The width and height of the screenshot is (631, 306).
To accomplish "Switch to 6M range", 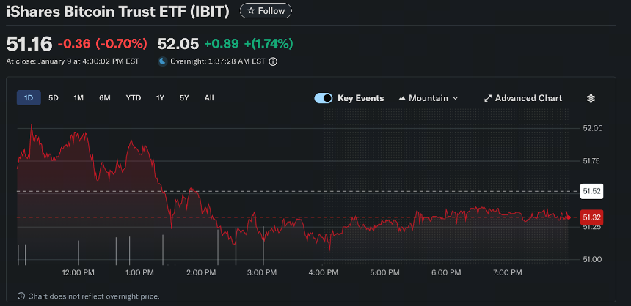I will click(x=105, y=97).
